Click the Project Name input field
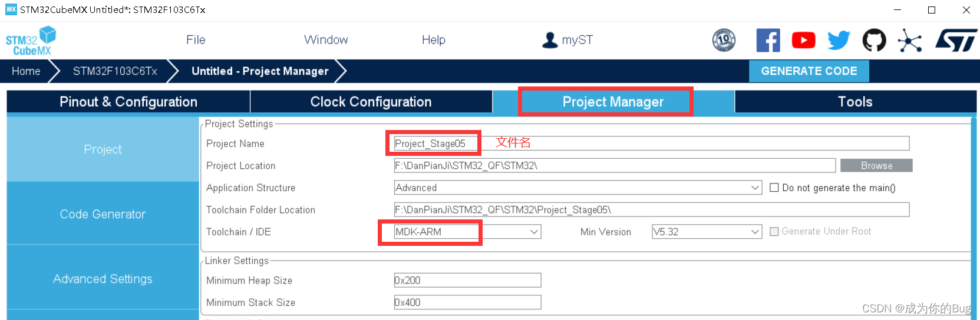 [651, 144]
